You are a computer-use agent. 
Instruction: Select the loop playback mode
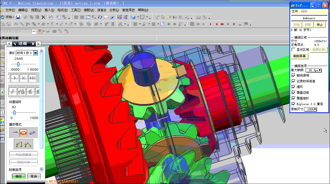23,133
